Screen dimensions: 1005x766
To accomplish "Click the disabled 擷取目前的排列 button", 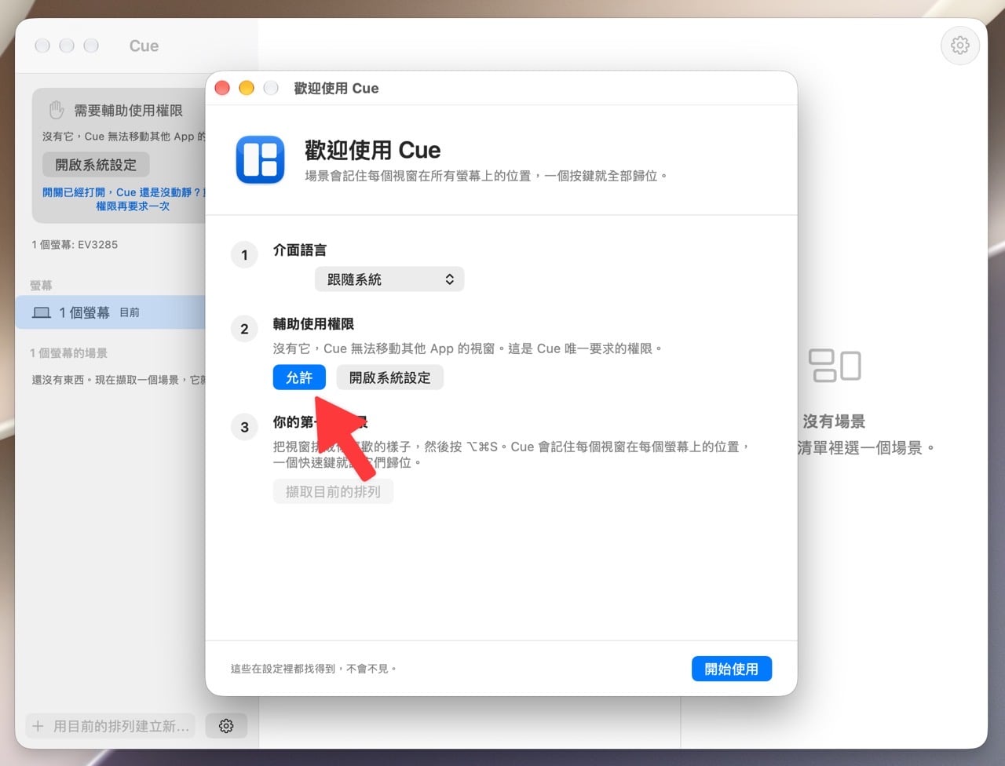I will [333, 492].
